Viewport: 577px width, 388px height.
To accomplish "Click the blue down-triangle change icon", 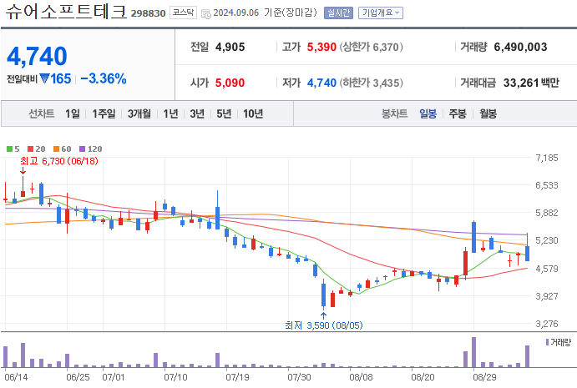I will tap(44, 78).
